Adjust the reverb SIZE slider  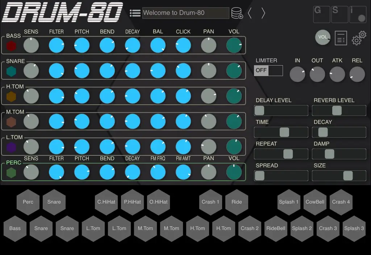(x=339, y=176)
